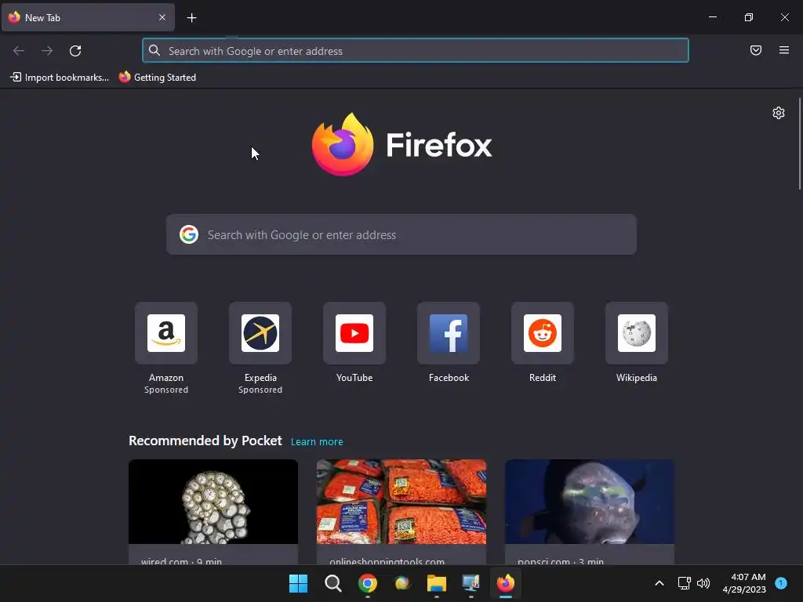Open the monitor app icon in taskbar
803x602 pixels.
point(471,583)
